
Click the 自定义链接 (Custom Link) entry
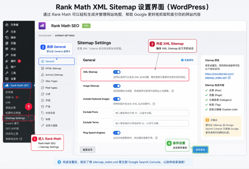click(x=221, y=109)
